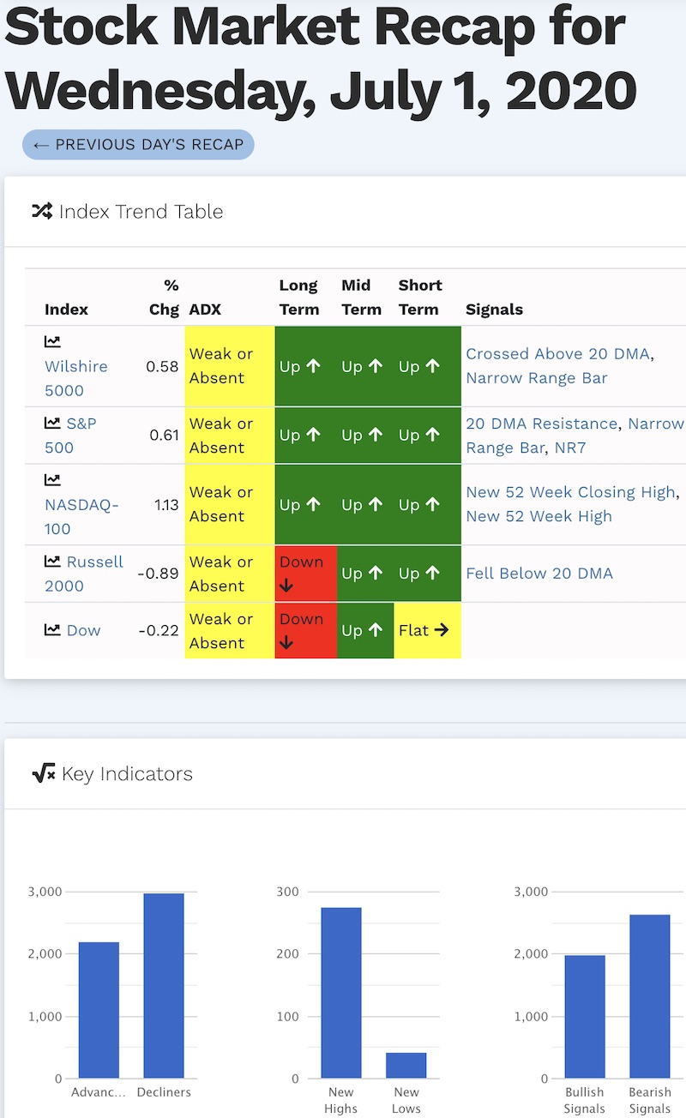Open the NASDAQ-100 index link
Screen dimensions: 686x1118
(x=81, y=517)
